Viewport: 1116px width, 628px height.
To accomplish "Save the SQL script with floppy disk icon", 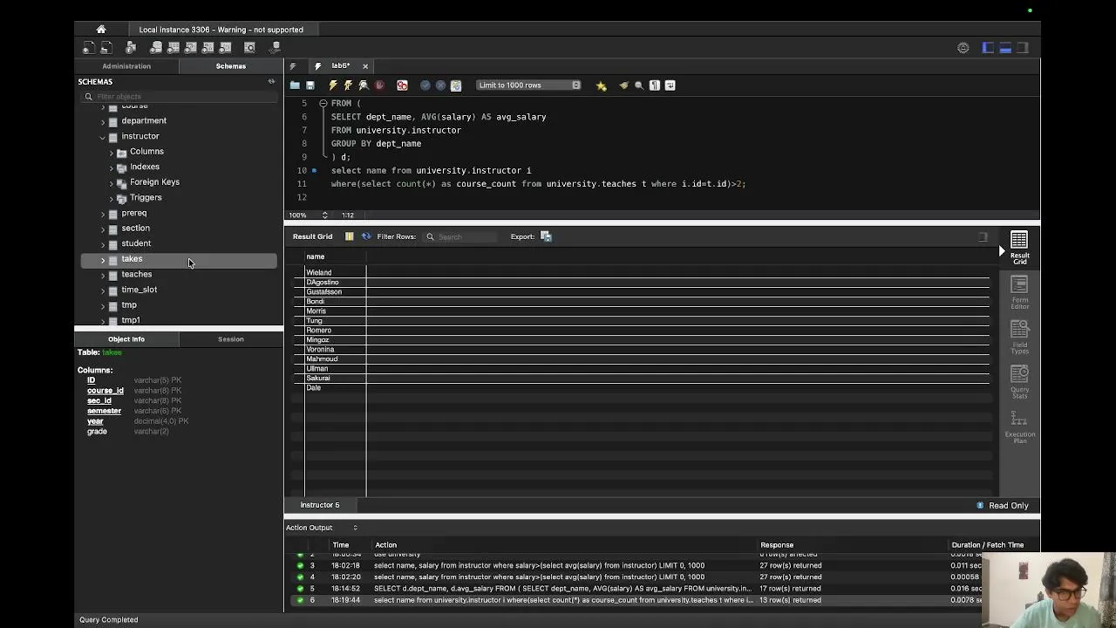I will 310,85.
